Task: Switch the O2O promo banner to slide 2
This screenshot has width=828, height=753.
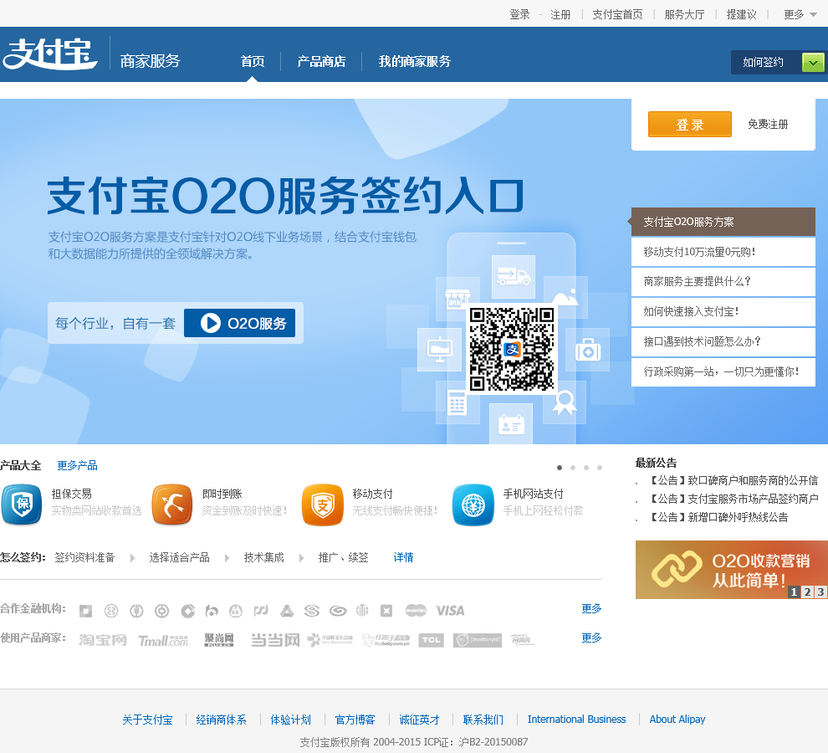Action: pos(807,592)
